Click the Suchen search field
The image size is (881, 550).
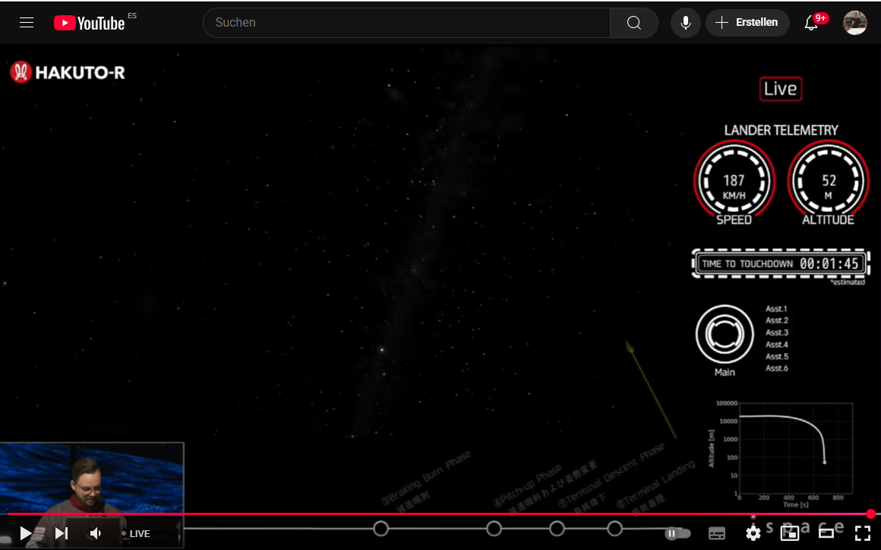(406, 23)
